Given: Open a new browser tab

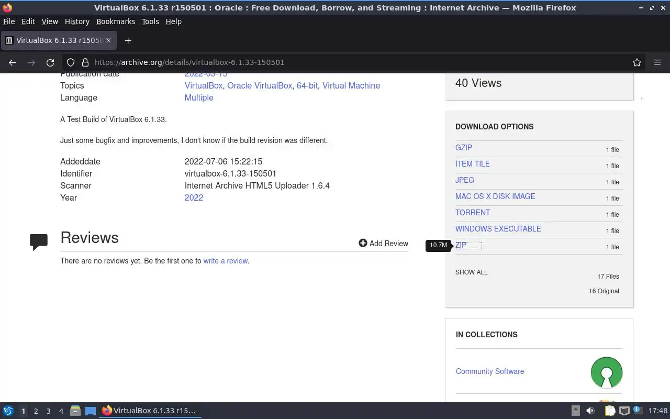Looking at the screenshot, I should coord(128,40).
